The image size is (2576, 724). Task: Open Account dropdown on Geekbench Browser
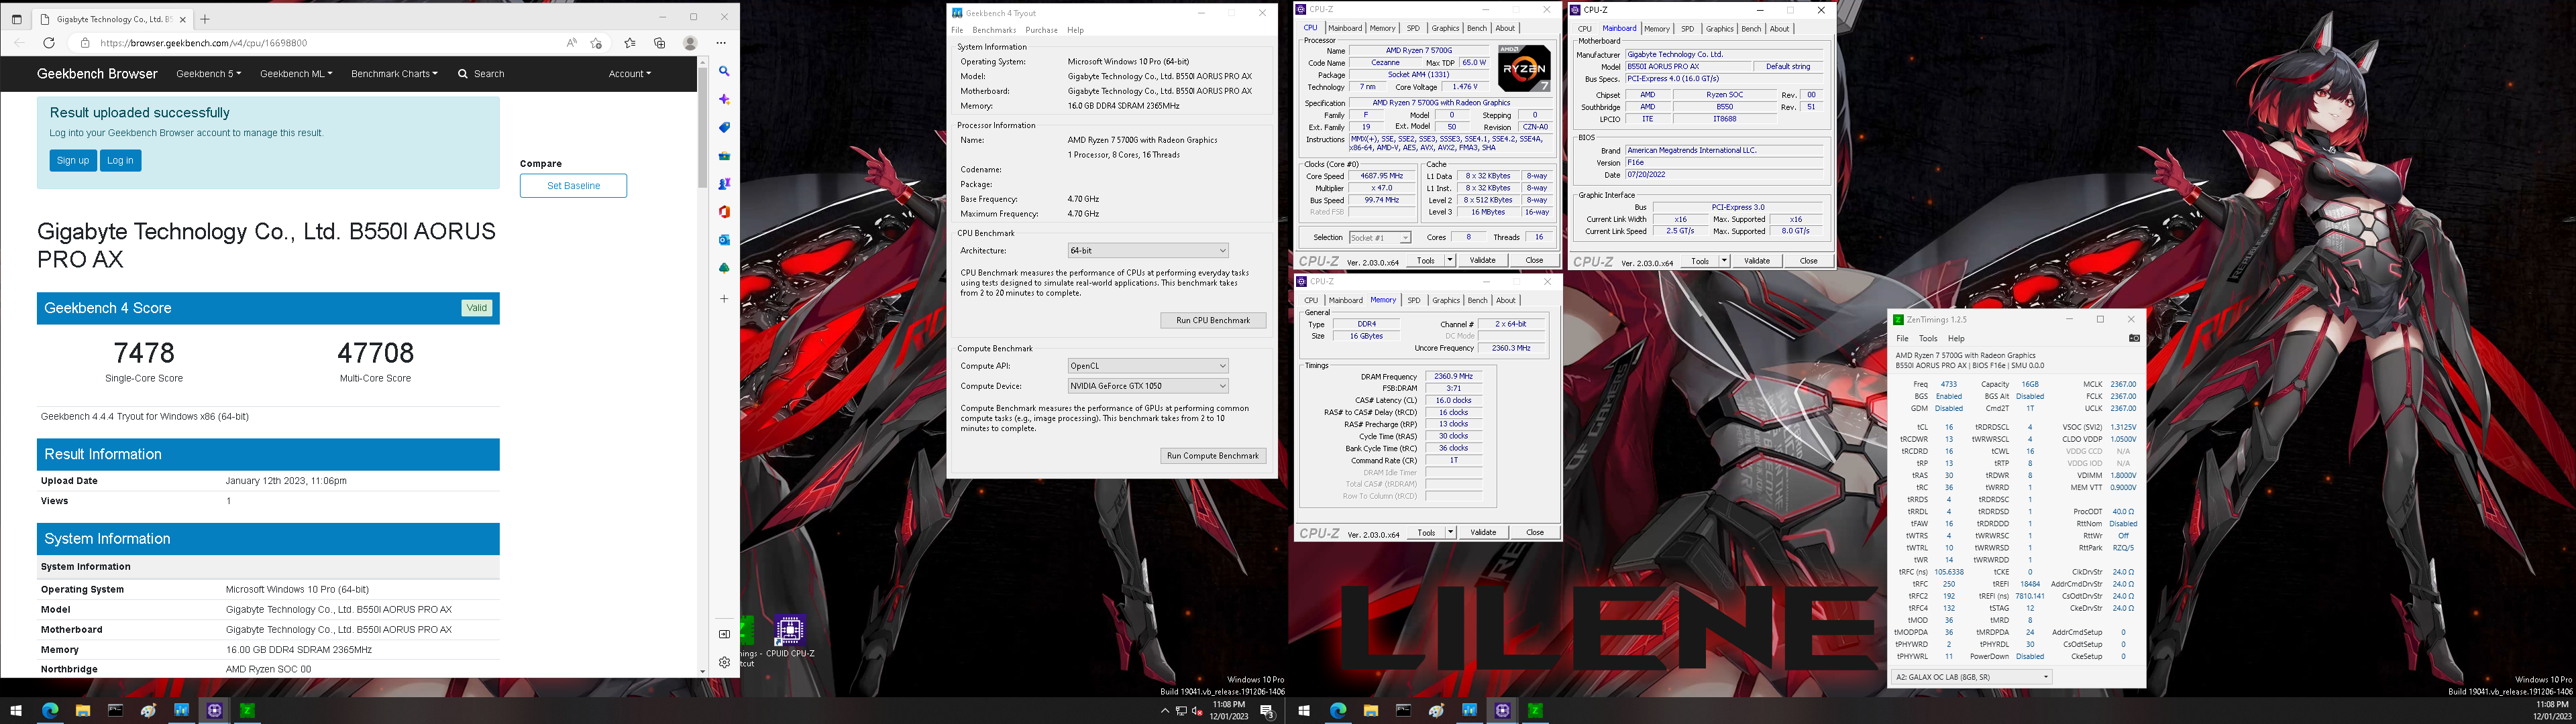click(x=630, y=74)
